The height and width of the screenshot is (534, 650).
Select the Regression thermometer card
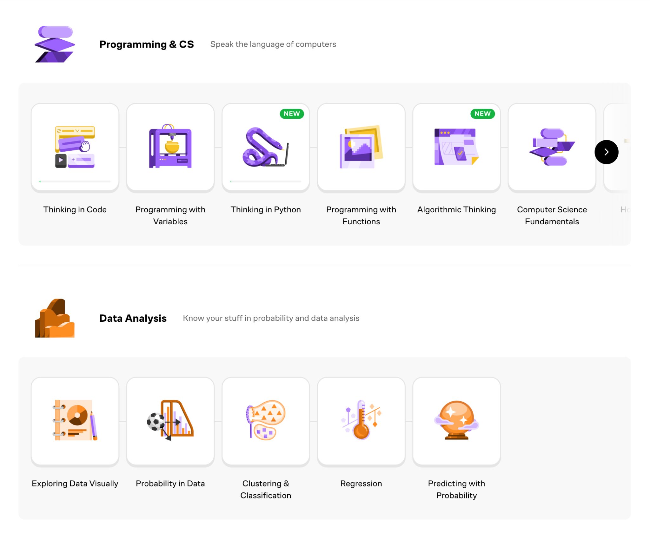click(x=361, y=421)
